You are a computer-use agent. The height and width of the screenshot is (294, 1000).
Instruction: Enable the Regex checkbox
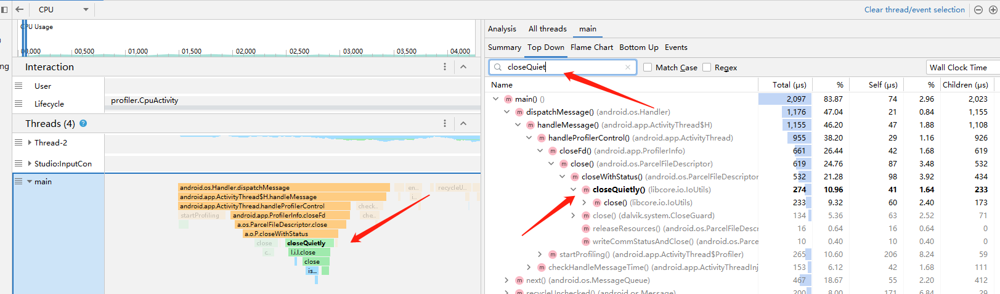click(x=707, y=67)
